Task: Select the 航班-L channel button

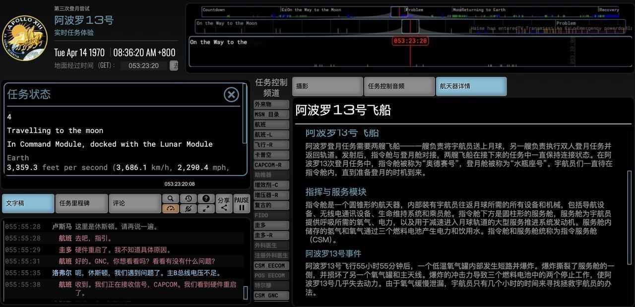Action: [x=271, y=135]
